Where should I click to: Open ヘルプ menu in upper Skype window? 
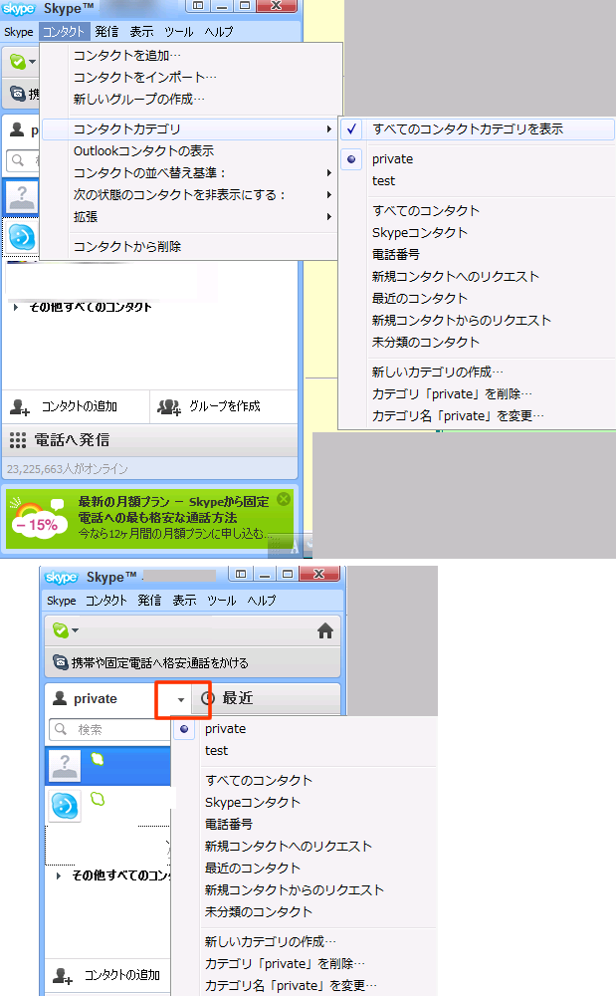pos(219,31)
